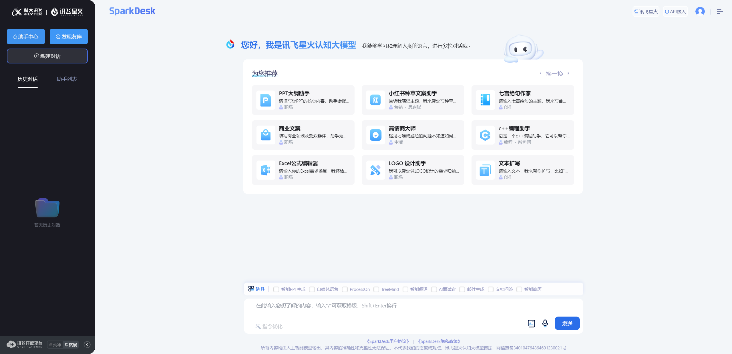Screen dimensions: 732x354
Task: Show previous recommendations with left arrow
Action: click(x=540, y=73)
